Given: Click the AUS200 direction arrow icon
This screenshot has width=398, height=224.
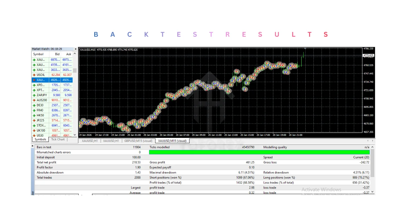Looking at the screenshot, I should (x=34, y=100).
